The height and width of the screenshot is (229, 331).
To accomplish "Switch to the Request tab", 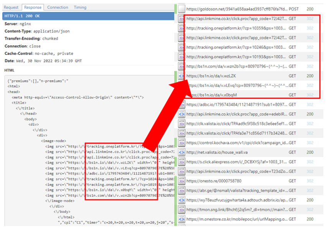I will [11, 7].
